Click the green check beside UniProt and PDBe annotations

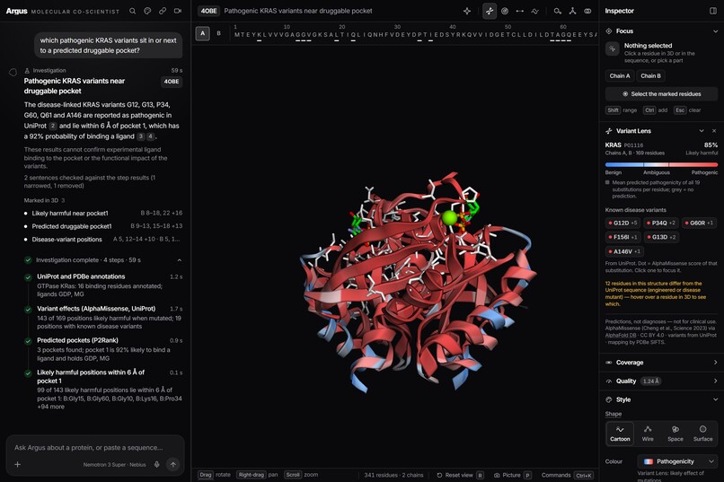click(x=28, y=277)
